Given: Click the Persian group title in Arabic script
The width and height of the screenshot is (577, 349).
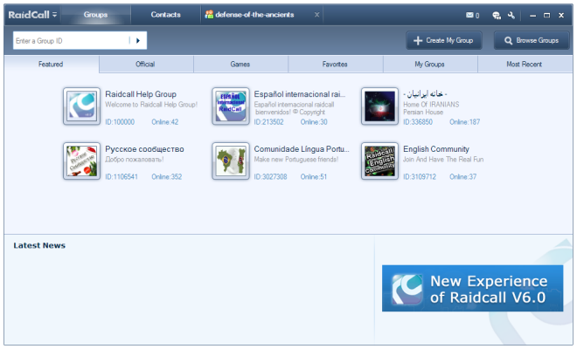Looking at the screenshot, I should 425,94.
